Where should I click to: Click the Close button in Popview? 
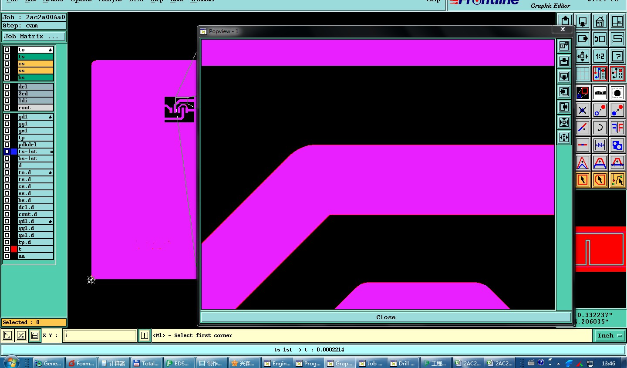click(x=386, y=317)
